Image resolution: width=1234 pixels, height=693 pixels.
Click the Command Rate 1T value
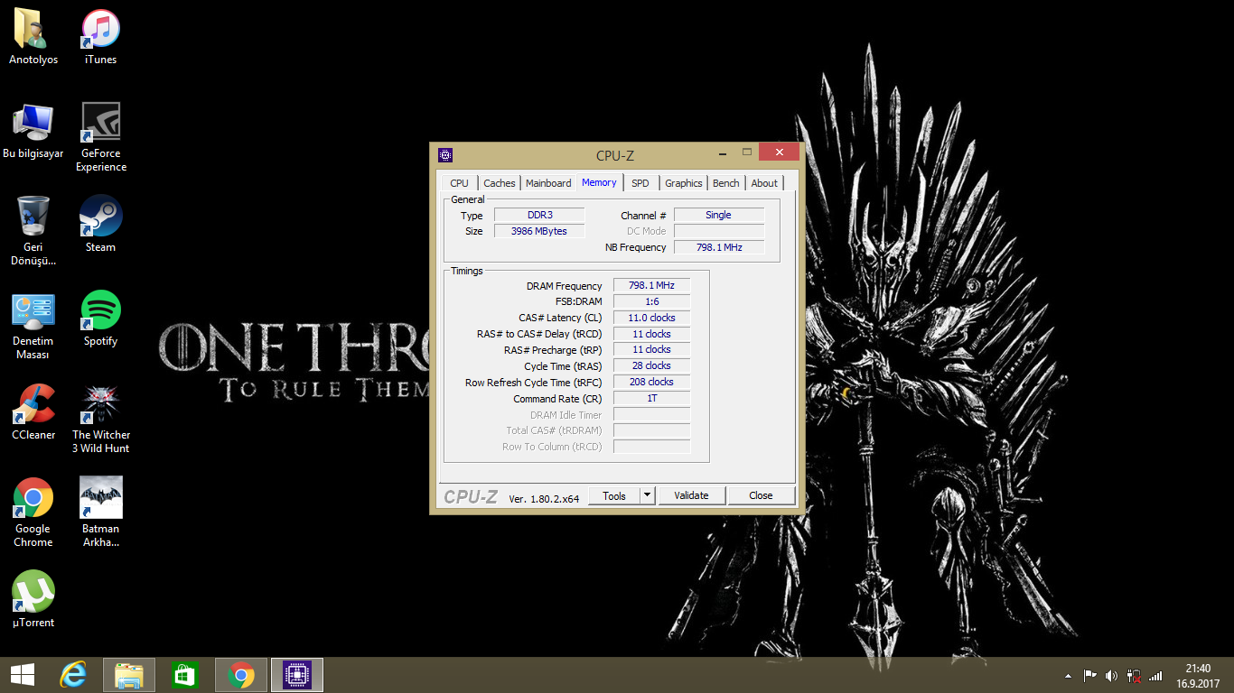click(x=652, y=398)
